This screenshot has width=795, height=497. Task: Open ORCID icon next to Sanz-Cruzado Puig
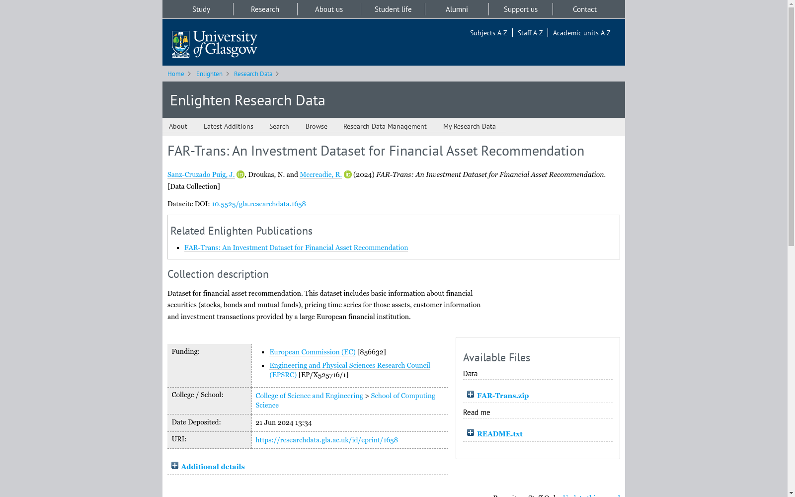pos(240,174)
